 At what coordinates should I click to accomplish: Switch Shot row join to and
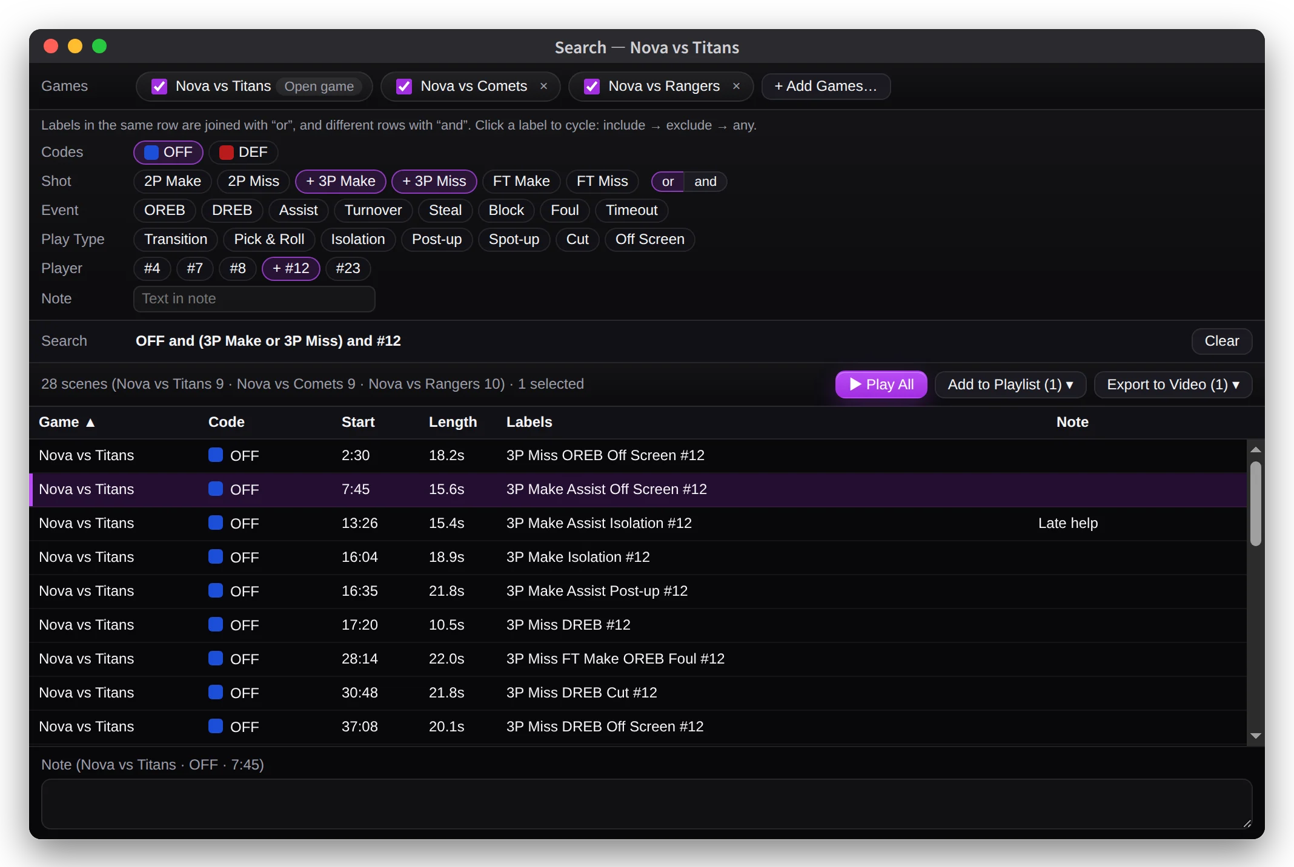tap(705, 182)
